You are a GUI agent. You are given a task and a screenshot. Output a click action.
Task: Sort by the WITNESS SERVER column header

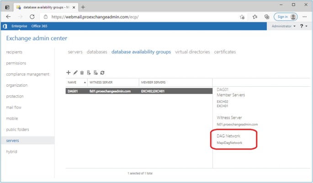(x=113, y=82)
